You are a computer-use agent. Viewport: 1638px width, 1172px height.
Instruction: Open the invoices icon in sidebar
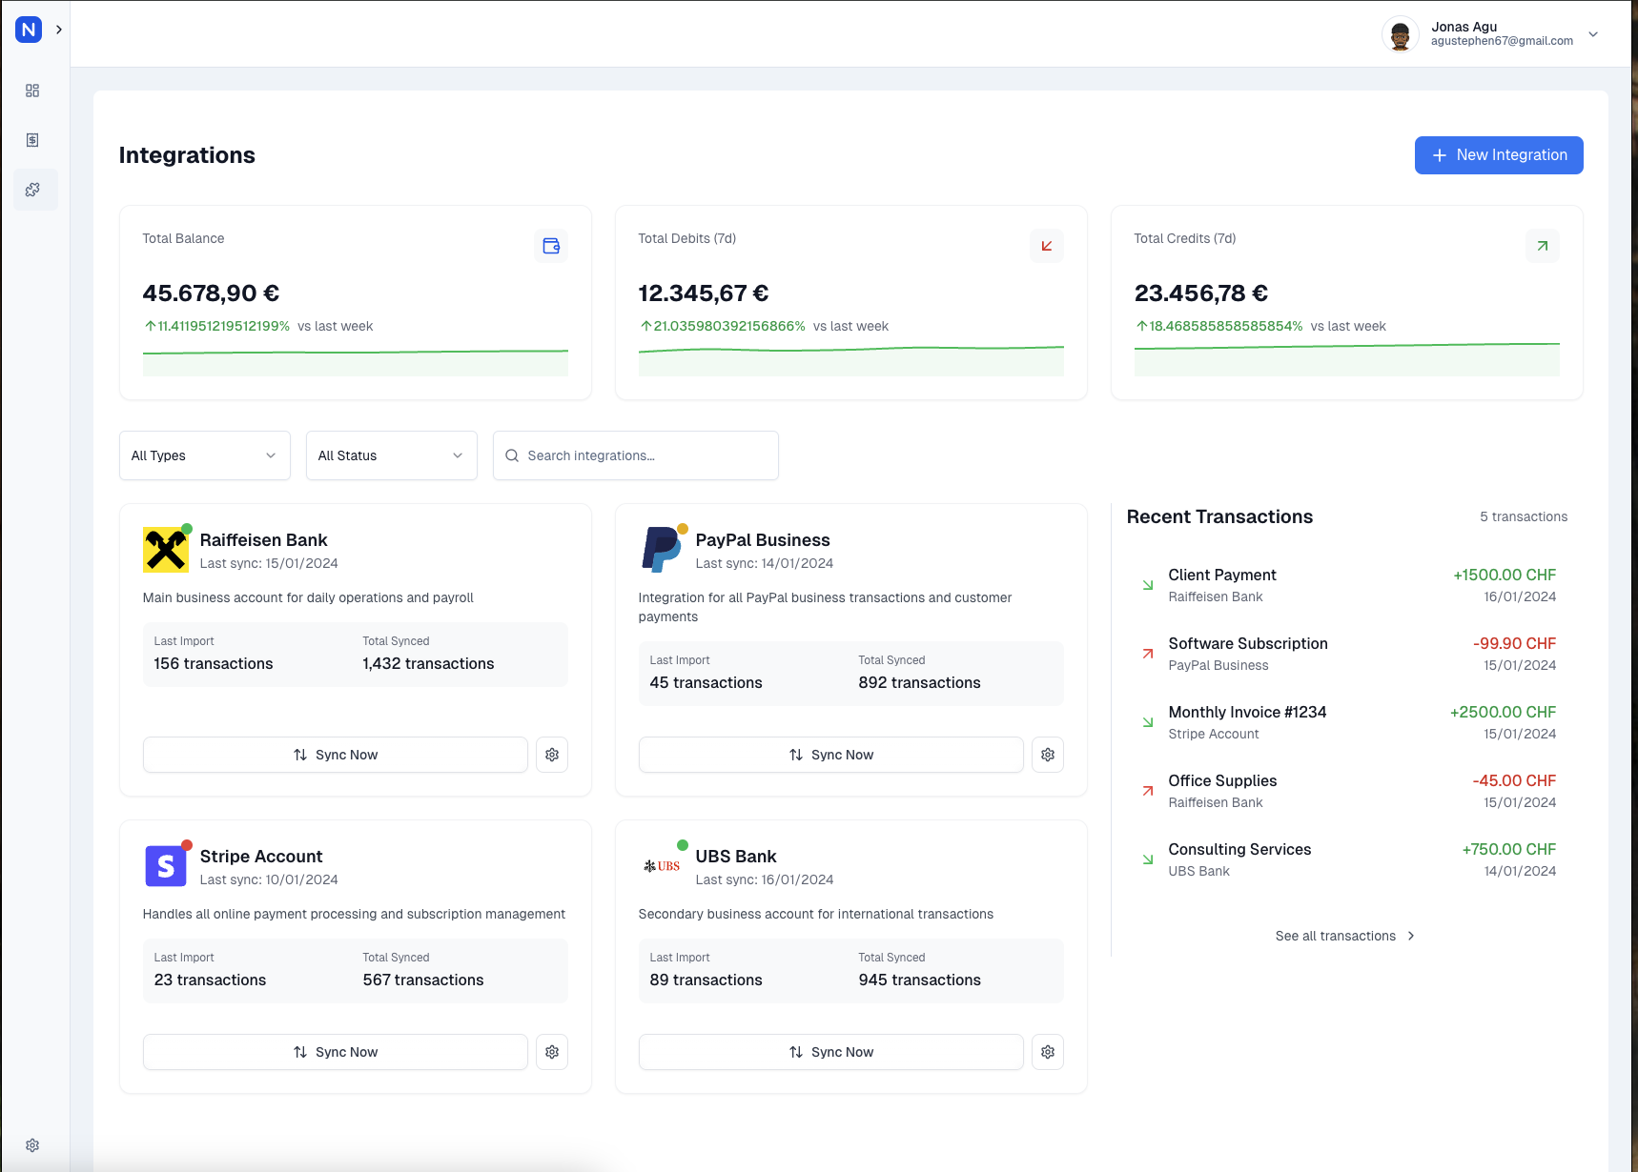point(32,140)
